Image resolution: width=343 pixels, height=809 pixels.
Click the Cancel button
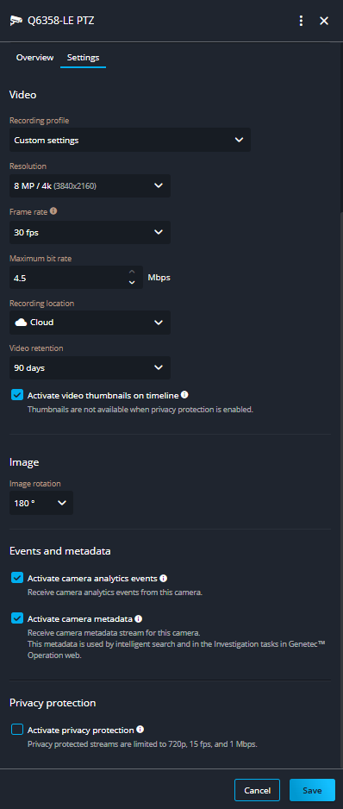257,790
